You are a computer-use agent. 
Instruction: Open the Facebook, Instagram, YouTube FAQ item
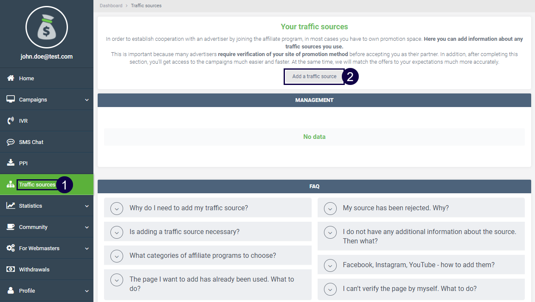pos(330,265)
